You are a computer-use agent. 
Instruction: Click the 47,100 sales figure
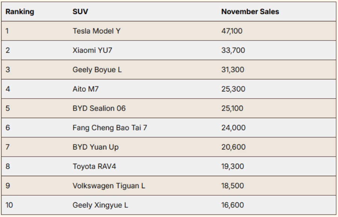coord(232,31)
